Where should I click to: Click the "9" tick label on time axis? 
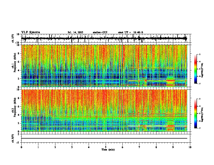point(173,147)
